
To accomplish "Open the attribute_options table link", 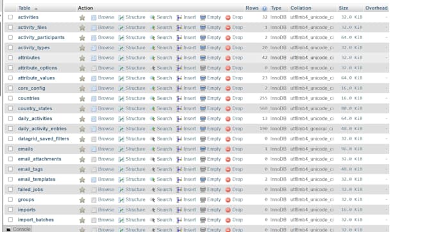I will pyautogui.click(x=38, y=68).
